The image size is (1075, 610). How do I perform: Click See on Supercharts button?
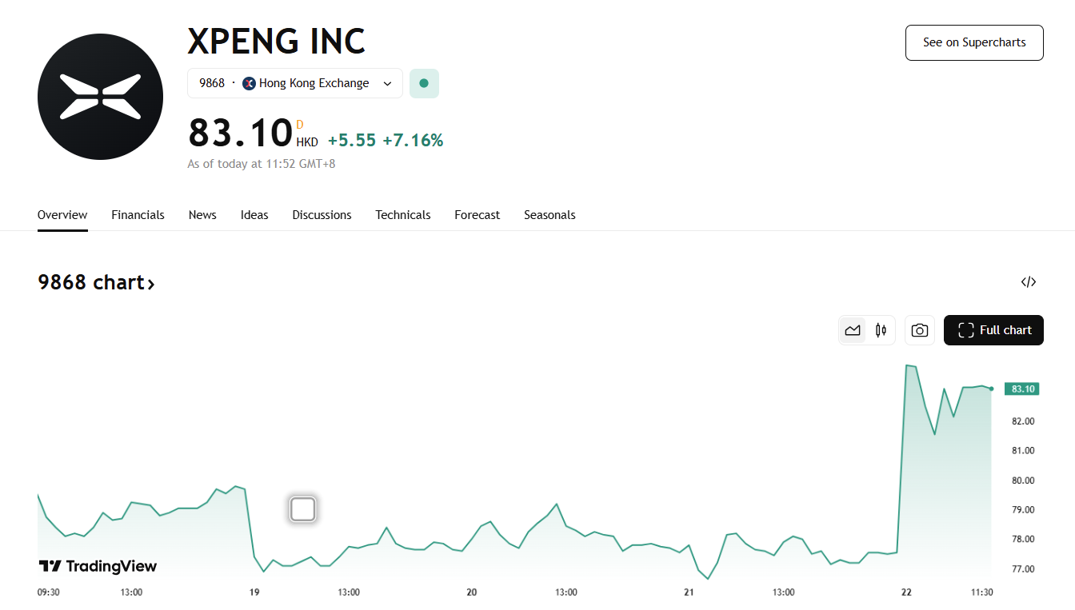click(974, 42)
